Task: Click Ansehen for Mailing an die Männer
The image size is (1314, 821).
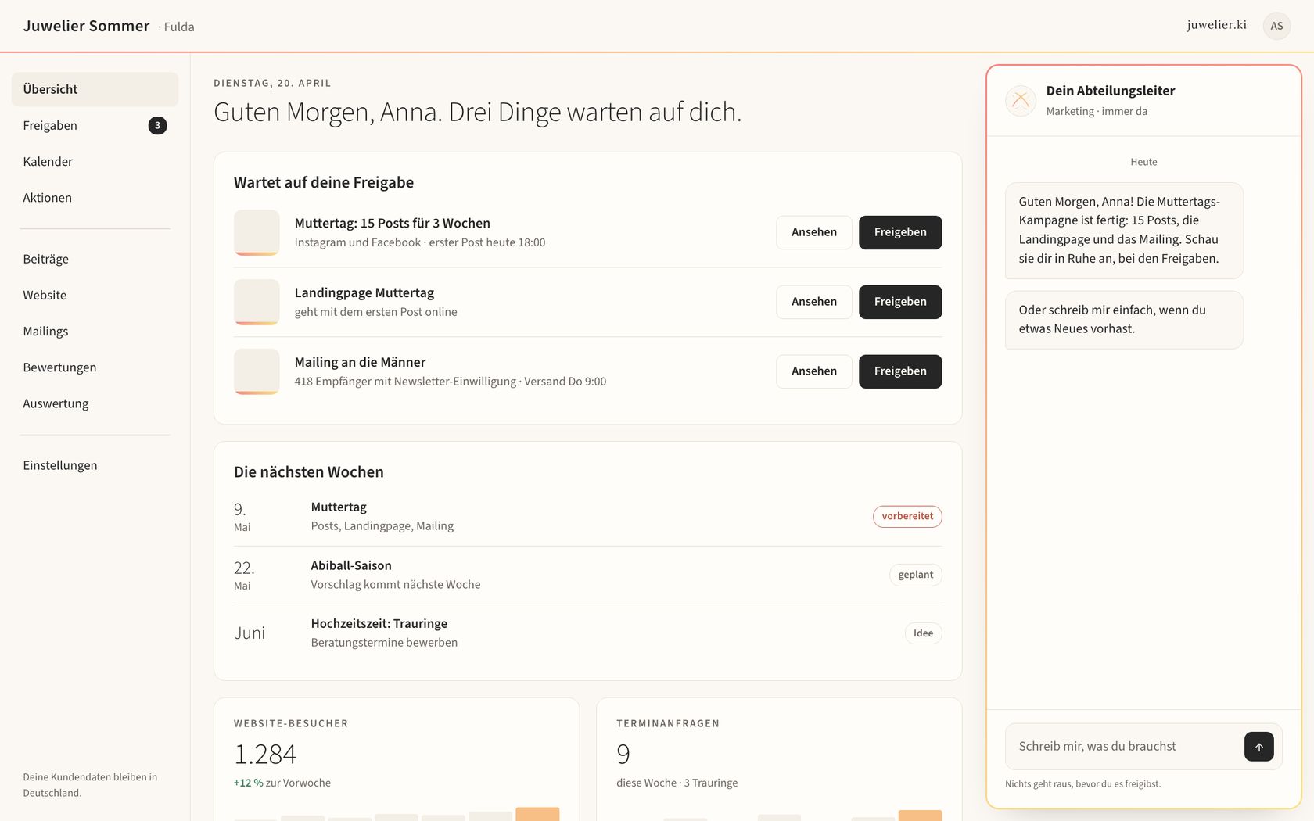Action: click(x=813, y=371)
